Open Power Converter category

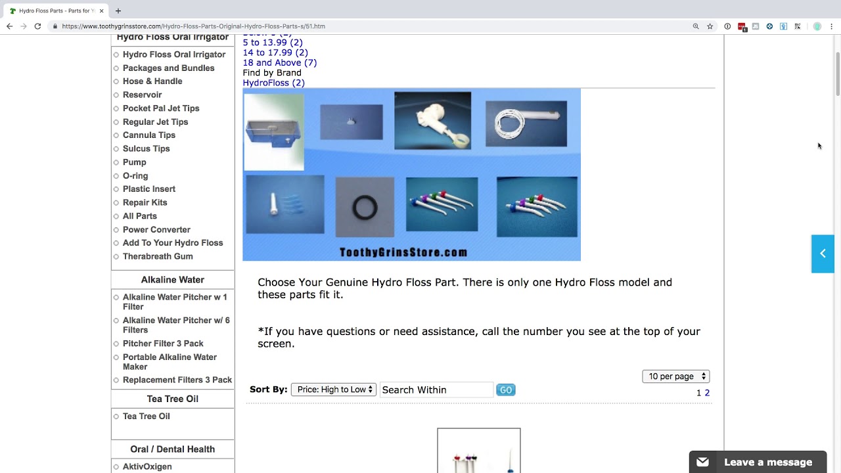pyautogui.click(x=156, y=229)
